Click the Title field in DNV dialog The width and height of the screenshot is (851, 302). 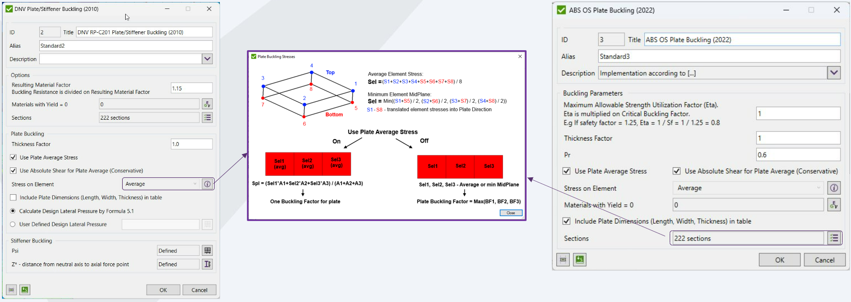tap(144, 32)
